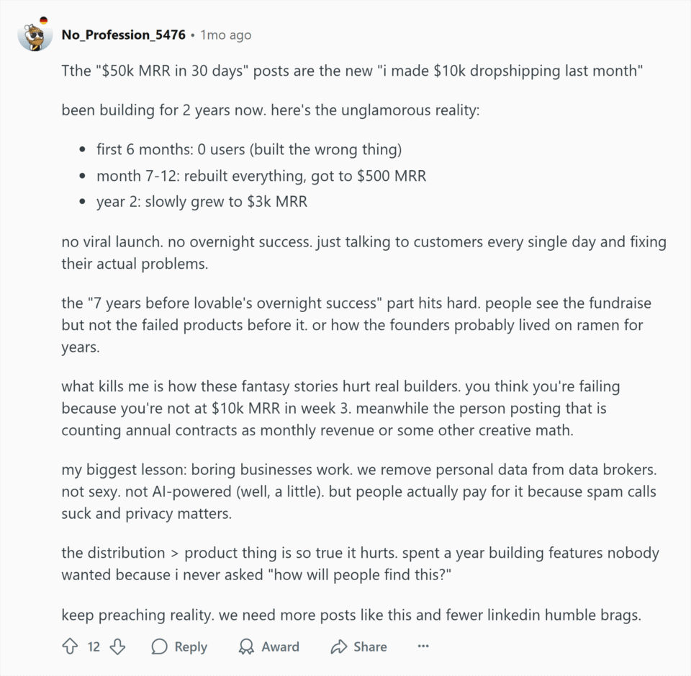The image size is (691, 676).
Task: Click the speech bubble icon next to Reply
Action: coord(159,646)
